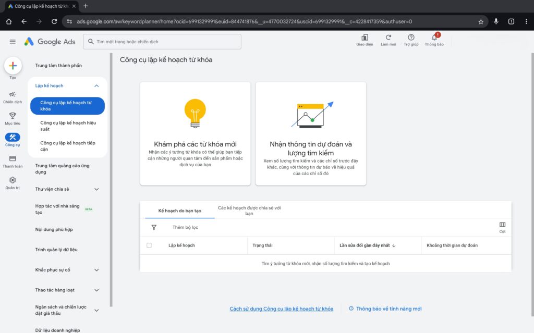Collapse the Lập kế hoạch section
The image size is (534, 333).
coord(96,85)
